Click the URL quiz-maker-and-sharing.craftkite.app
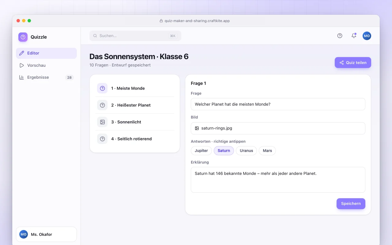Image resolution: width=392 pixels, height=245 pixels. (197, 21)
